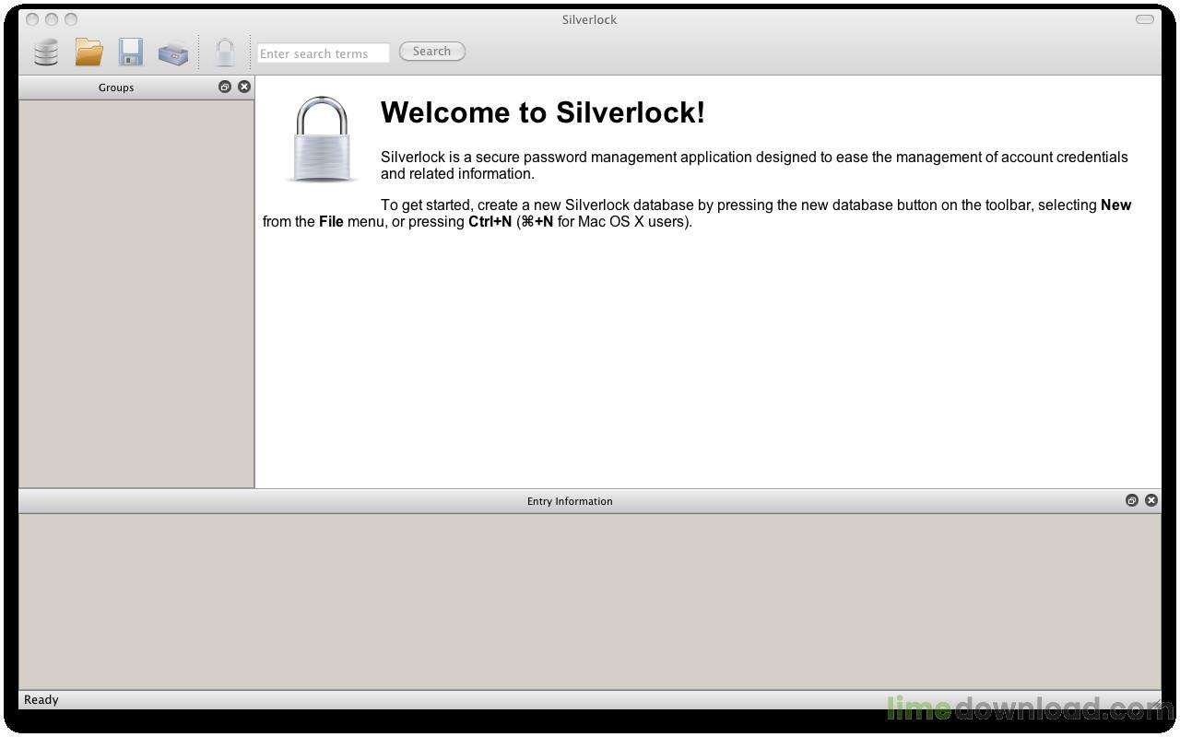Create a new database with the cylinder icon

click(x=46, y=52)
